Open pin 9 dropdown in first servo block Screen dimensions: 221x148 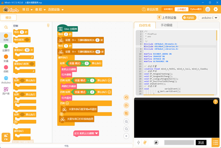(x=75, y=40)
